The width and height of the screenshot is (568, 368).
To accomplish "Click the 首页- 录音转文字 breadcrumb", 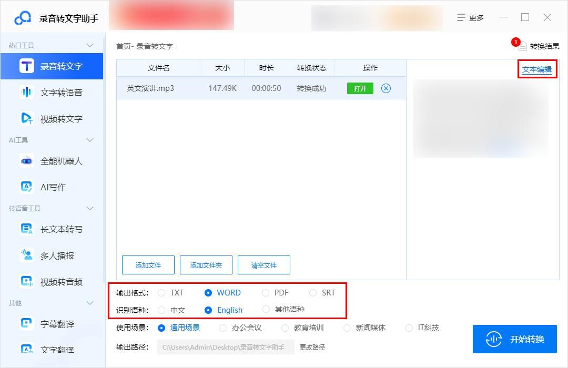I will [x=145, y=46].
